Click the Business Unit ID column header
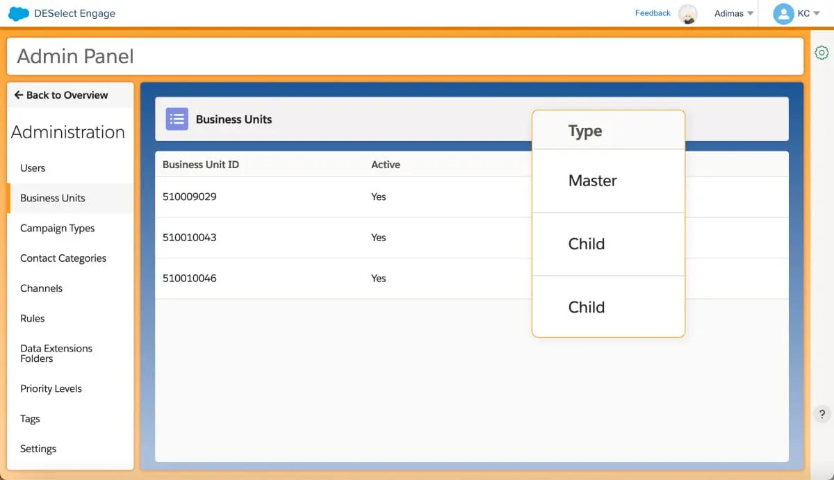This screenshot has width=834, height=480. 201,165
